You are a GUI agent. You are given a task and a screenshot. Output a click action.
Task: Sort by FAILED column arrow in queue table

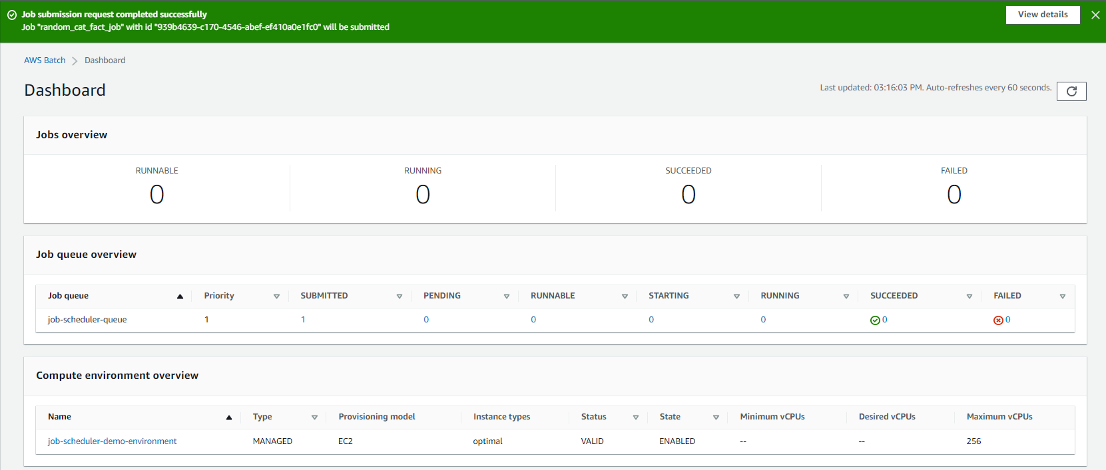1063,296
